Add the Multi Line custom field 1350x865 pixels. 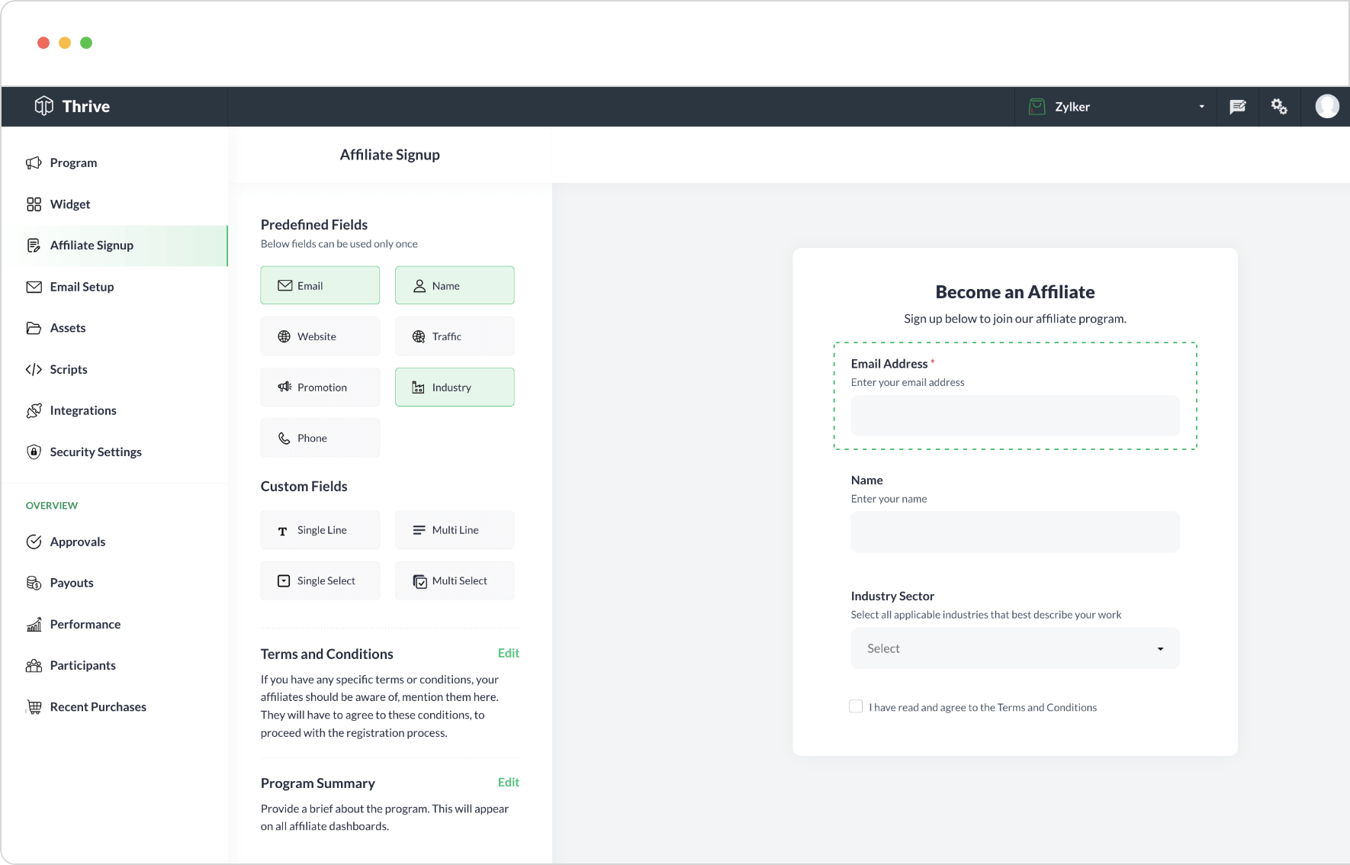click(x=455, y=530)
